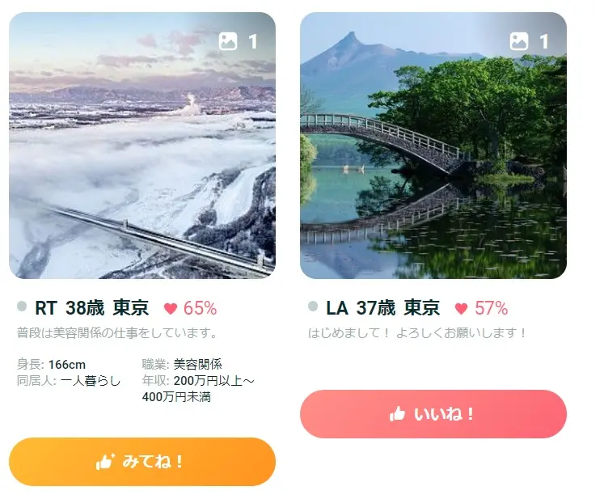Click the photo count icon on LA's picture
The width and height of the screenshot is (604, 499).
(519, 41)
